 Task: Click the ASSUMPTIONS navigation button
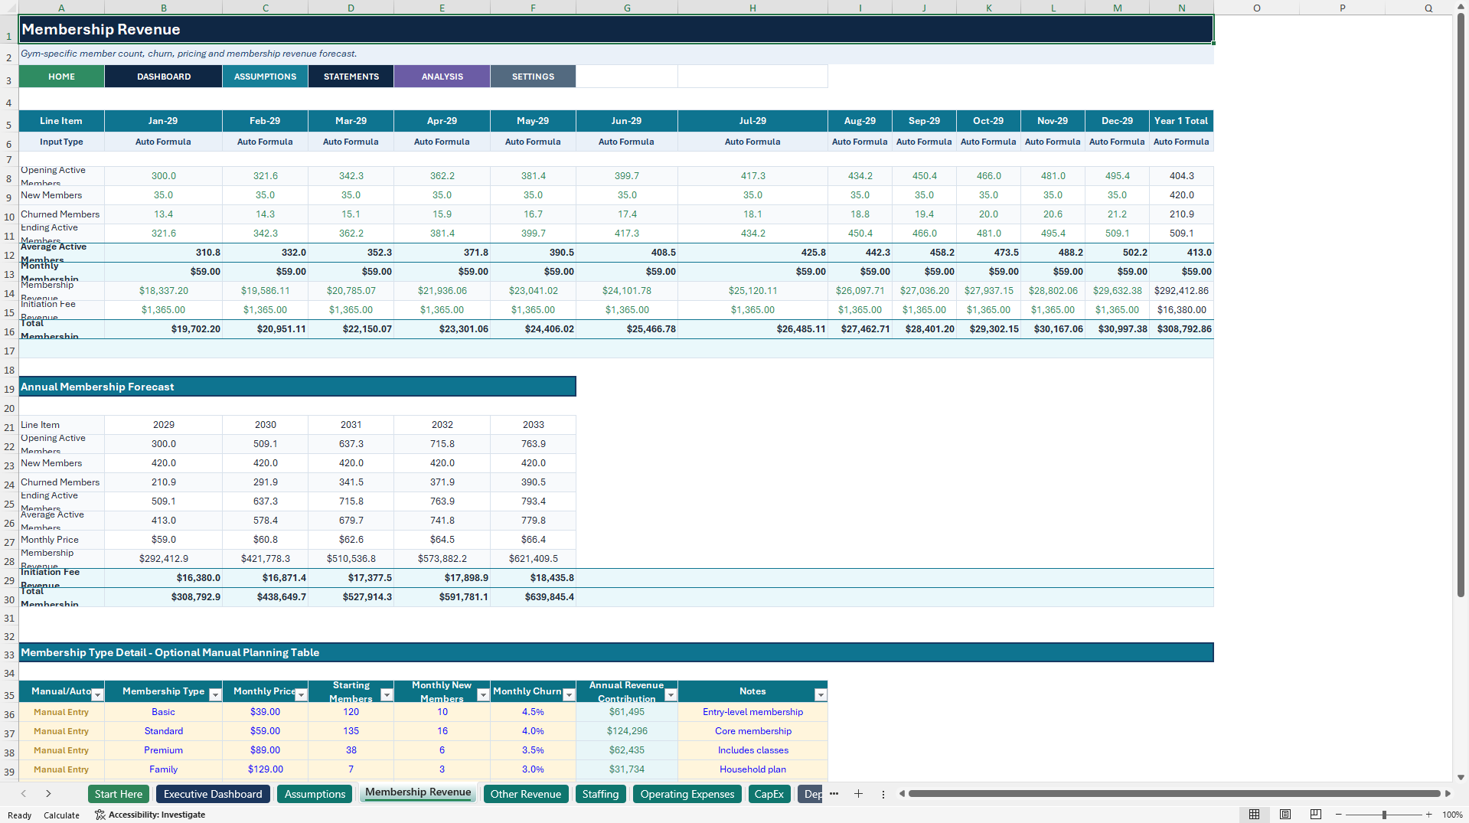click(x=266, y=77)
